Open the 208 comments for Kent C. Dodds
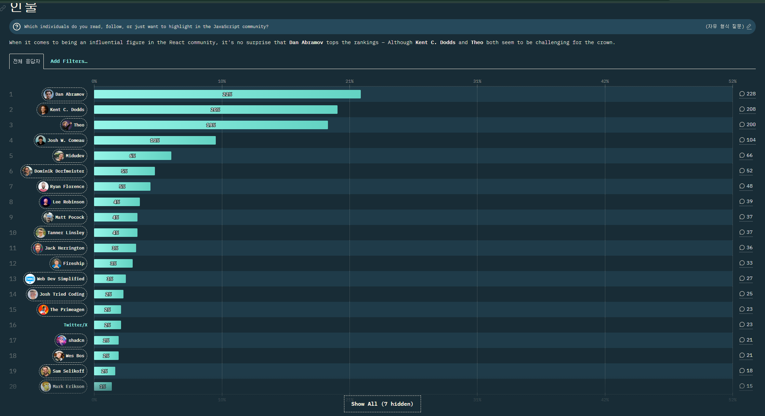Screen dimensions: 765x416 click(x=747, y=109)
